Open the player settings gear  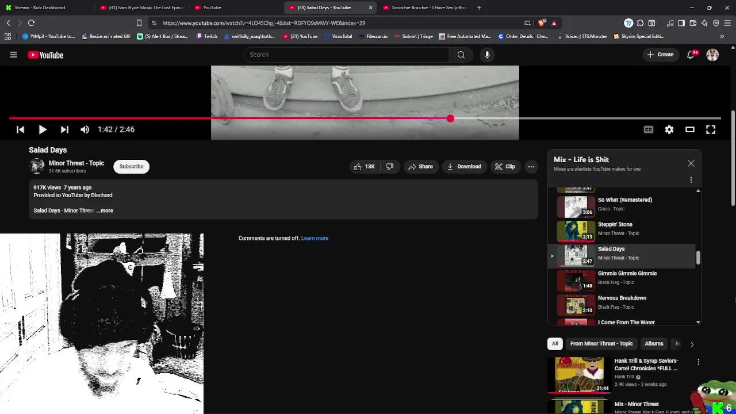coord(669,129)
